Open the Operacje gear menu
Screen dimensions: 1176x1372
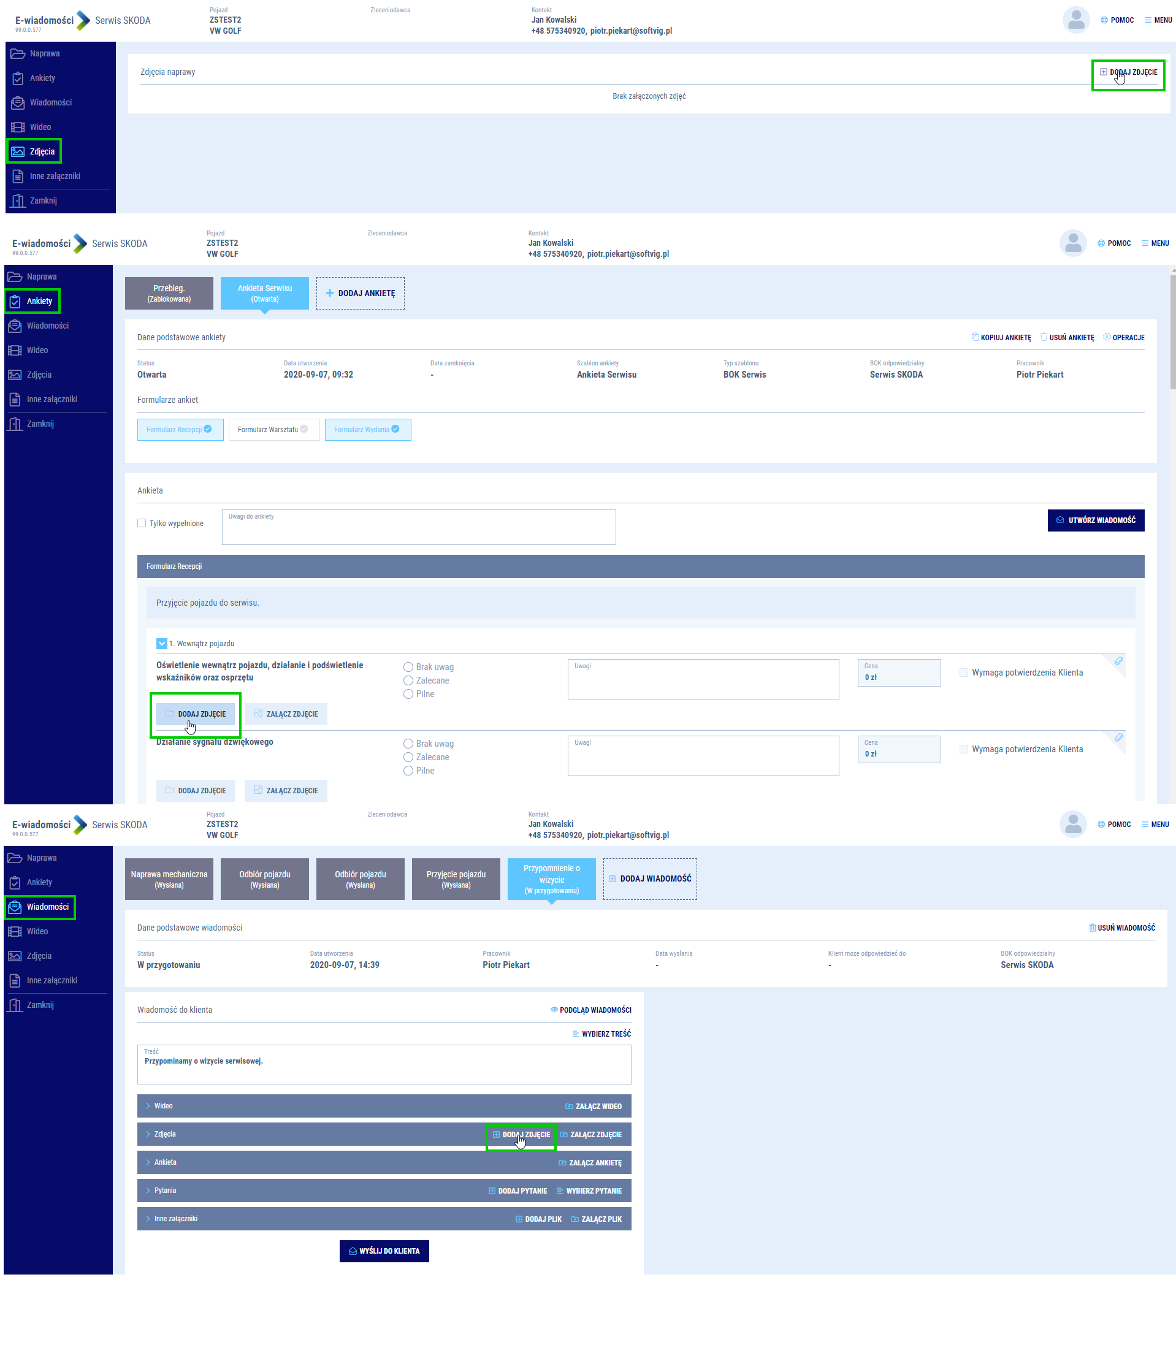[x=1107, y=337]
